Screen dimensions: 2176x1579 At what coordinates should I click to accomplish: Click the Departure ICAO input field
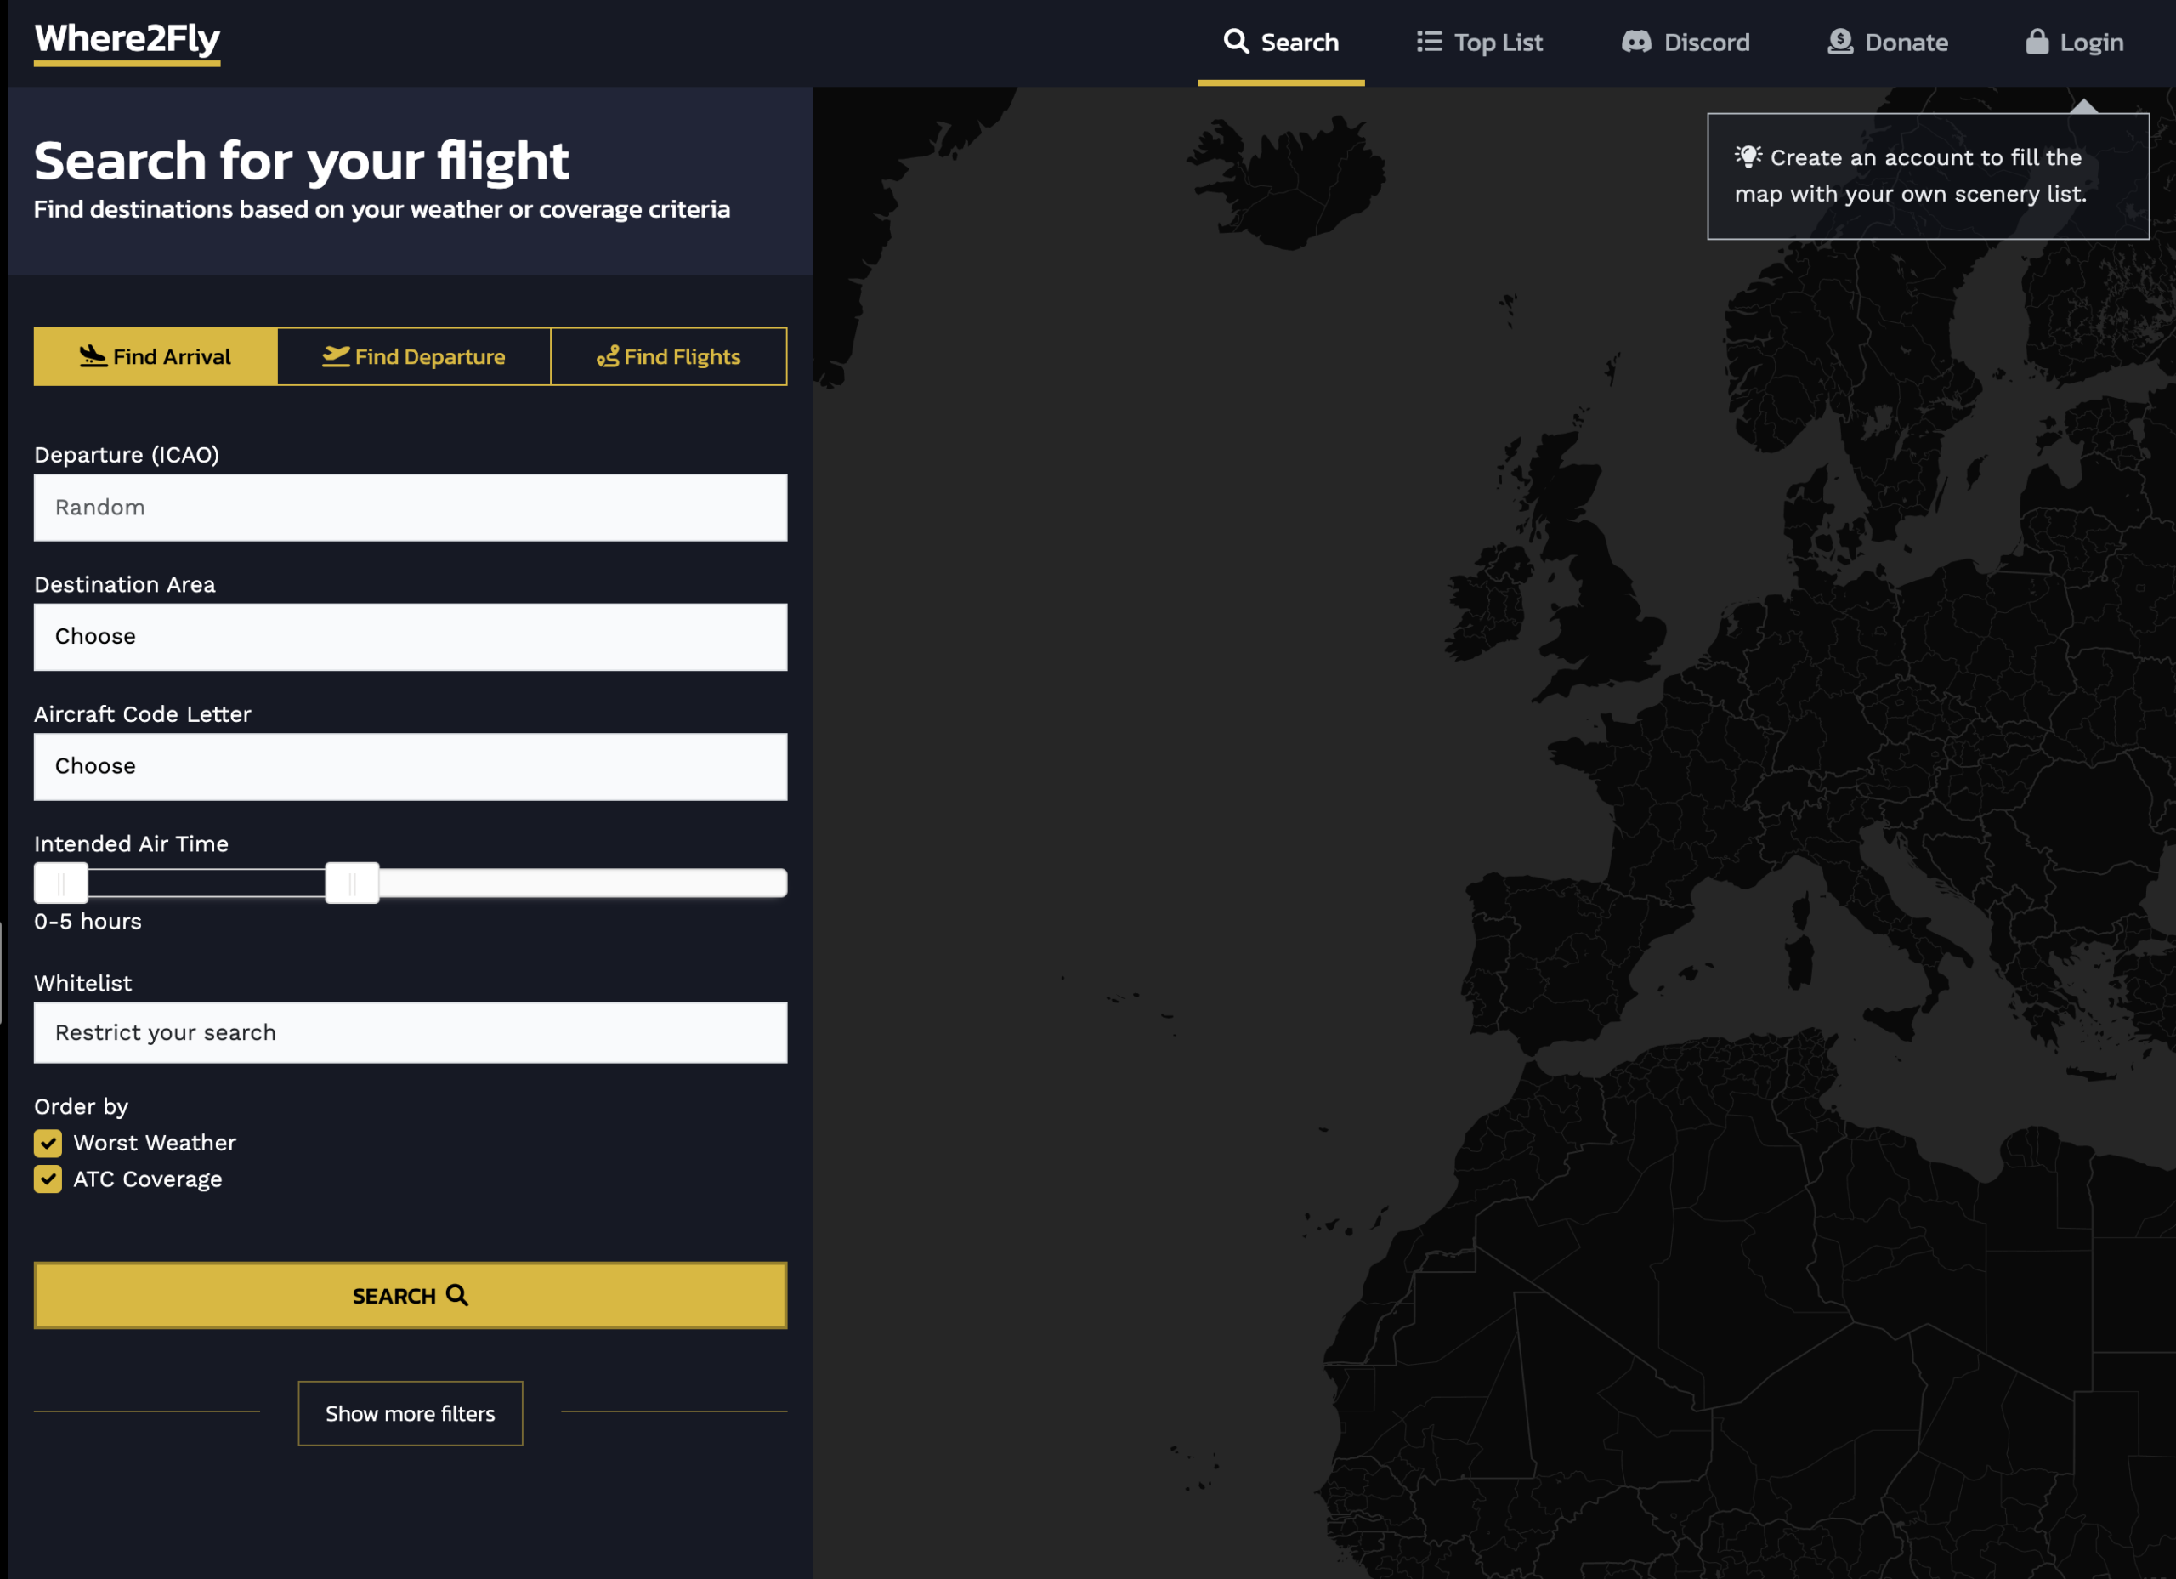pyautogui.click(x=410, y=507)
